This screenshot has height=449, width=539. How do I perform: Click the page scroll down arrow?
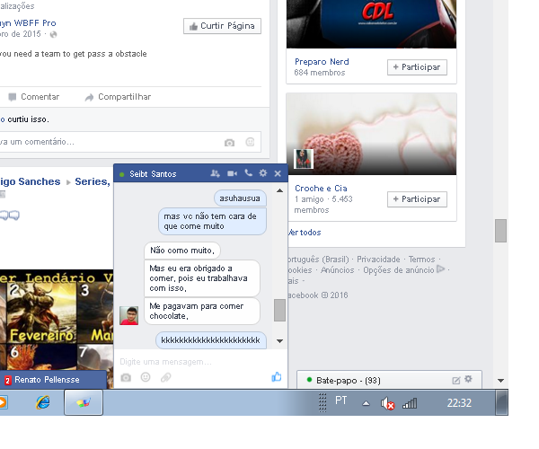[x=501, y=381]
